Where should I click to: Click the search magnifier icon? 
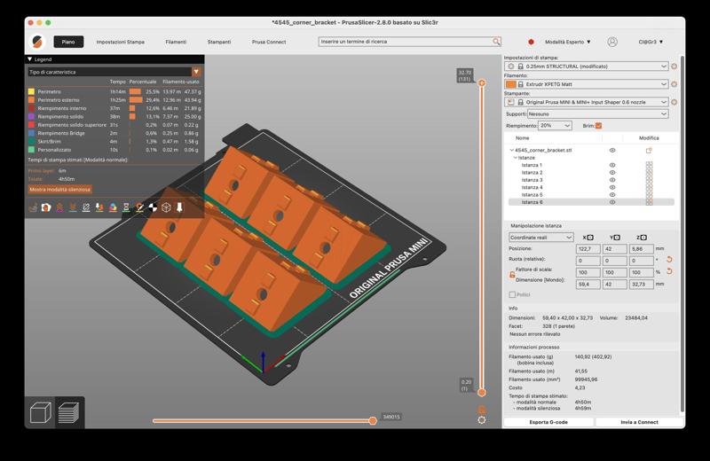(496, 42)
